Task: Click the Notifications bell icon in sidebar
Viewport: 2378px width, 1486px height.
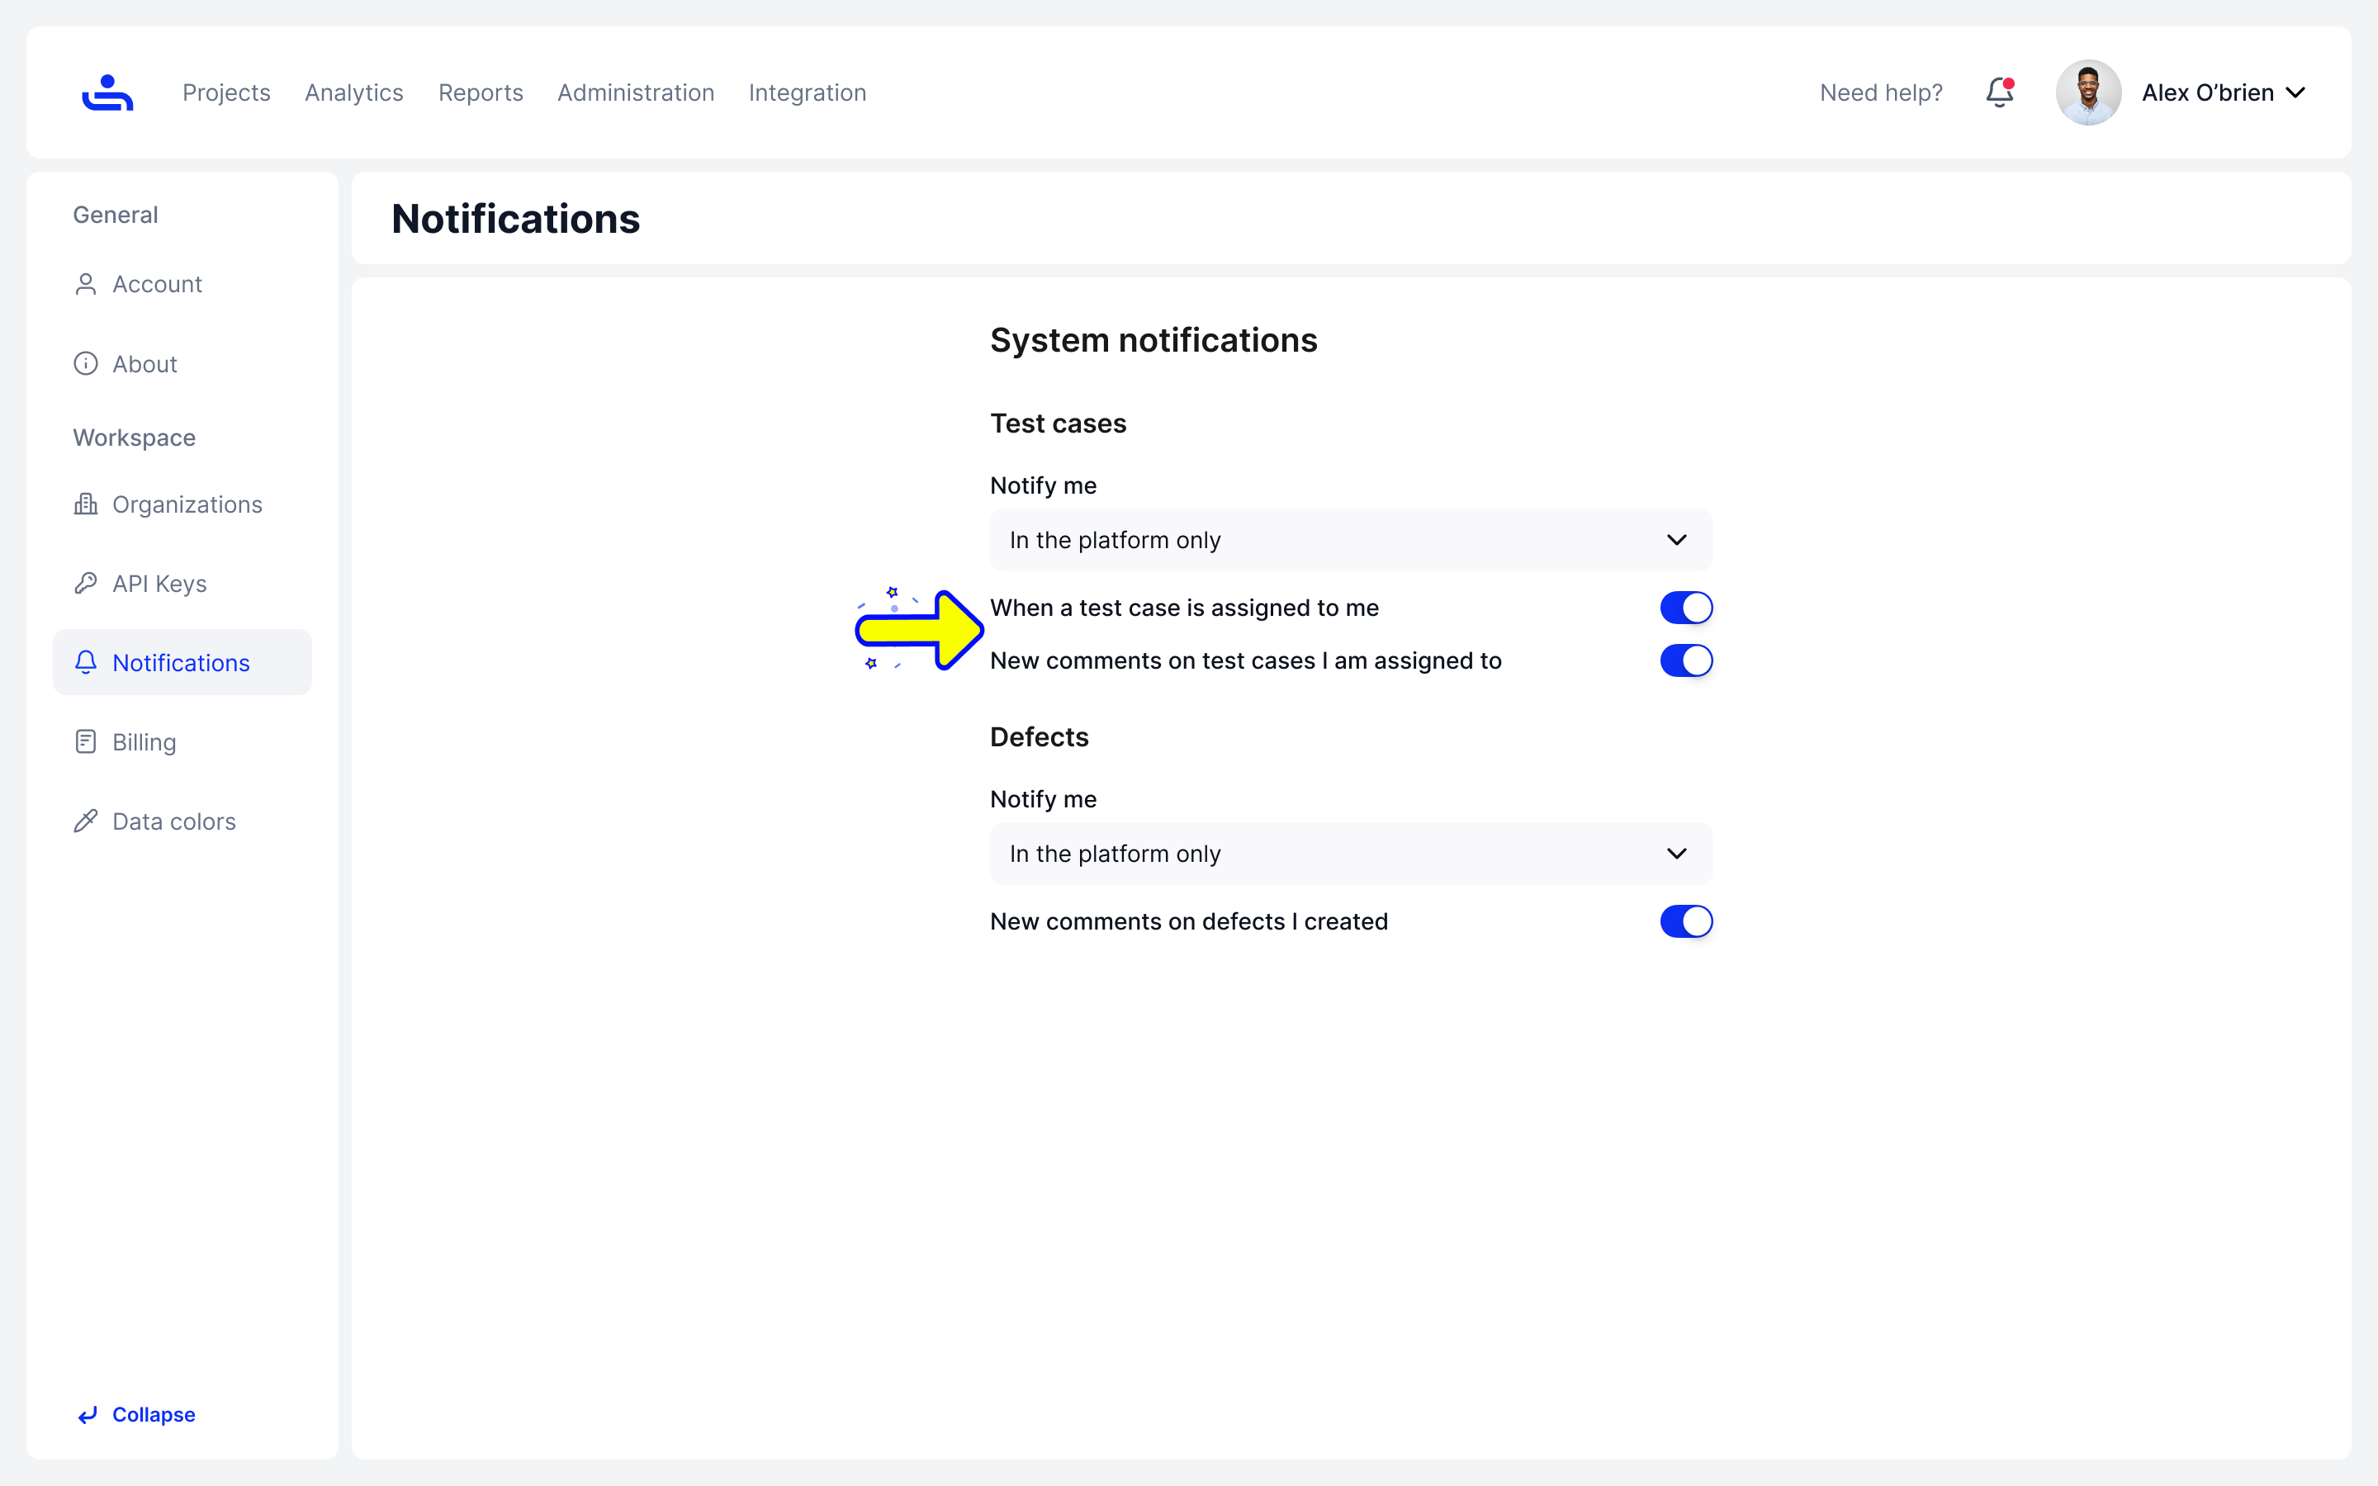Action: pos(86,662)
